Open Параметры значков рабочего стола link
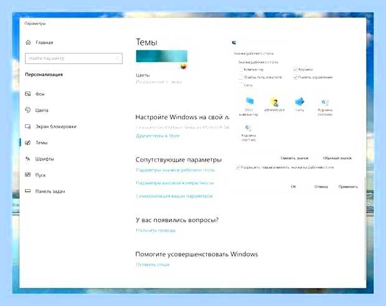This screenshot has height=306, width=386. pos(176,170)
